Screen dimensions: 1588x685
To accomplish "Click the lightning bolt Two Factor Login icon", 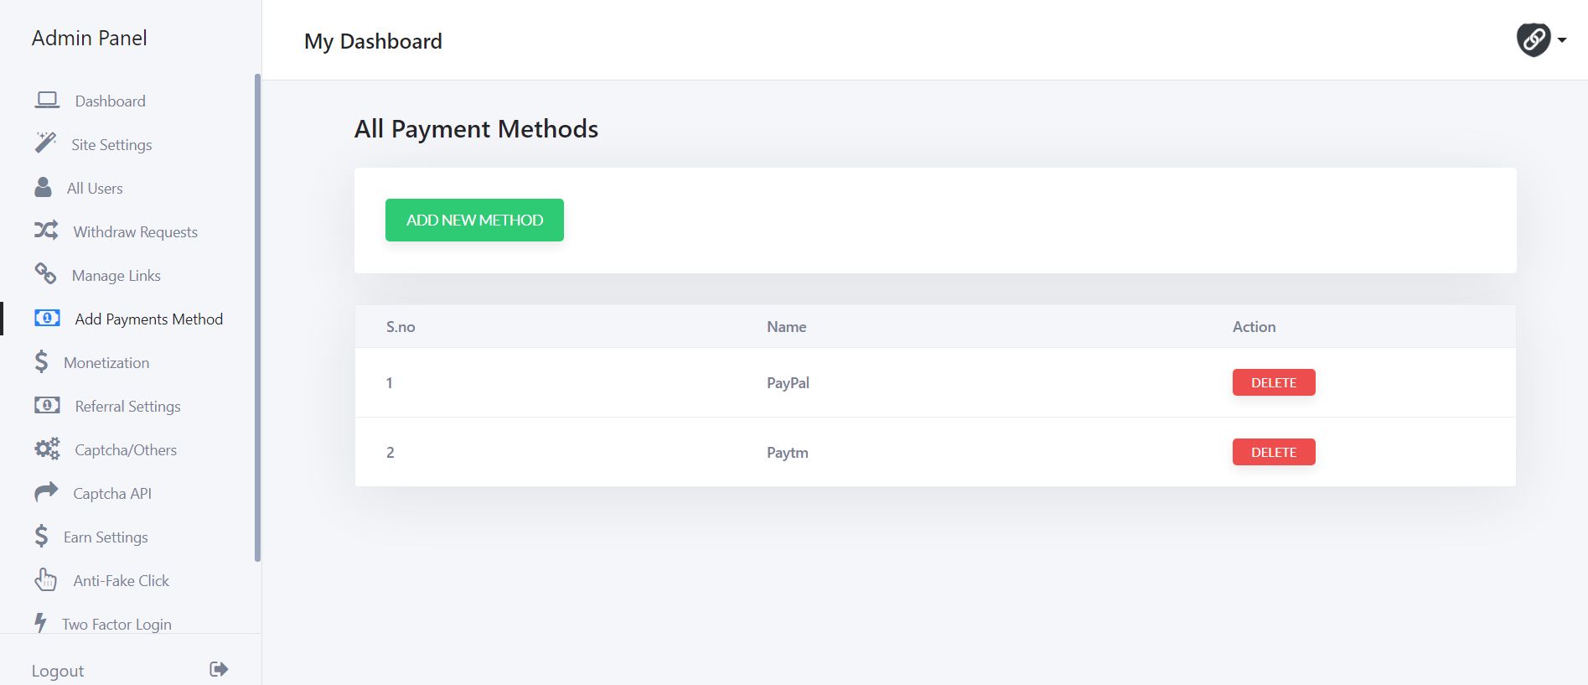I will pos(40,622).
